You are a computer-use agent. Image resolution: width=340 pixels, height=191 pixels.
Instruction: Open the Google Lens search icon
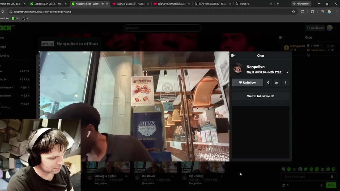pos(313,12)
